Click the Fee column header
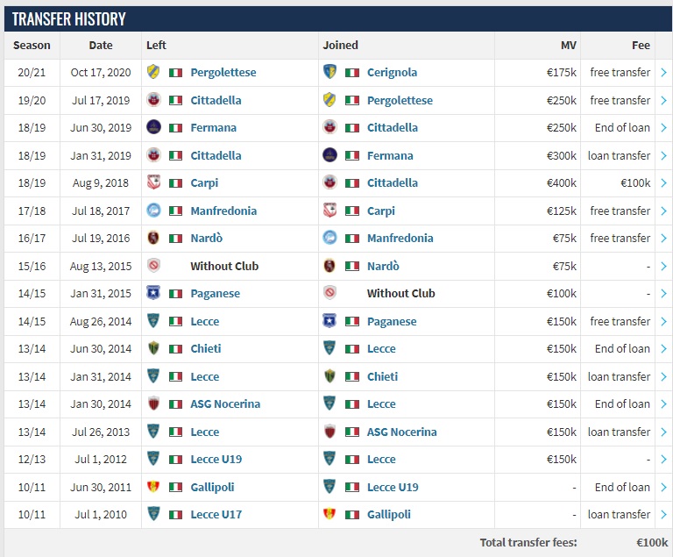673x557 pixels. pyautogui.click(x=641, y=45)
